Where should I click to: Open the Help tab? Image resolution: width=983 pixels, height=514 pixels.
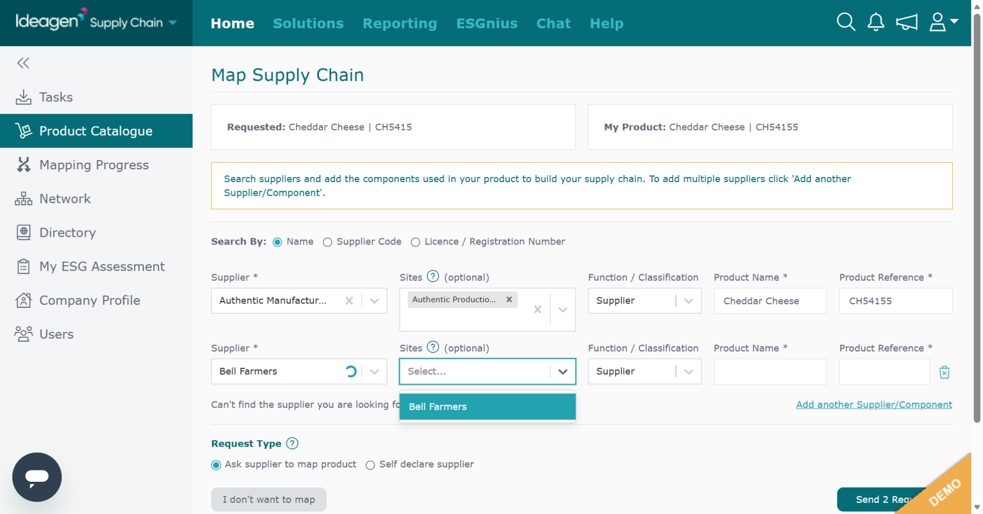pyautogui.click(x=607, y=23)
